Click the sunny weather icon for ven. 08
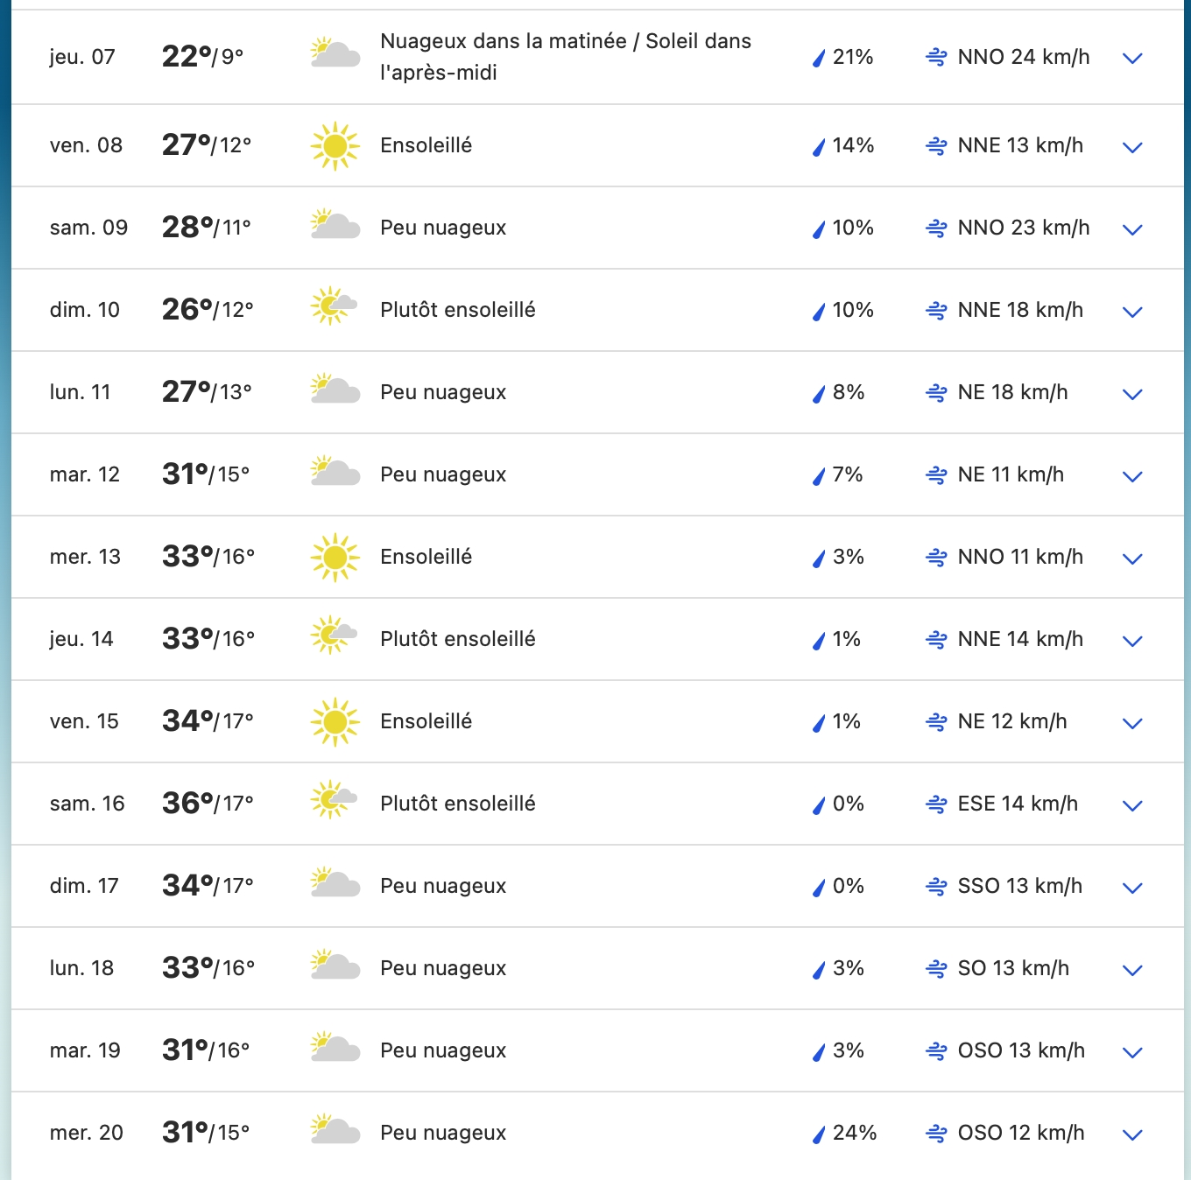 pos(335,145)
